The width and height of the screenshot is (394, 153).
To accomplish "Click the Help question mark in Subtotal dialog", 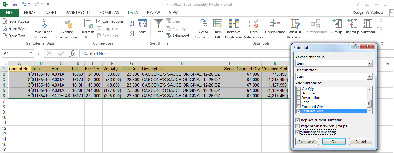I will (x=355, y=46).
